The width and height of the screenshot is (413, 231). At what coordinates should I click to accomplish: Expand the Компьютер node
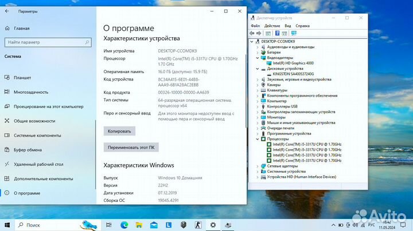258,101
